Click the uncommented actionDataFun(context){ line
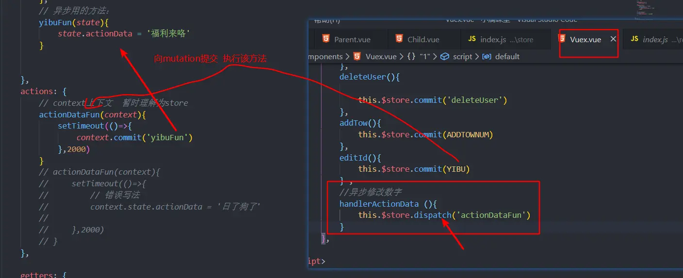The width and height of the screenshot is (683, 278). [x=92, y=114]
